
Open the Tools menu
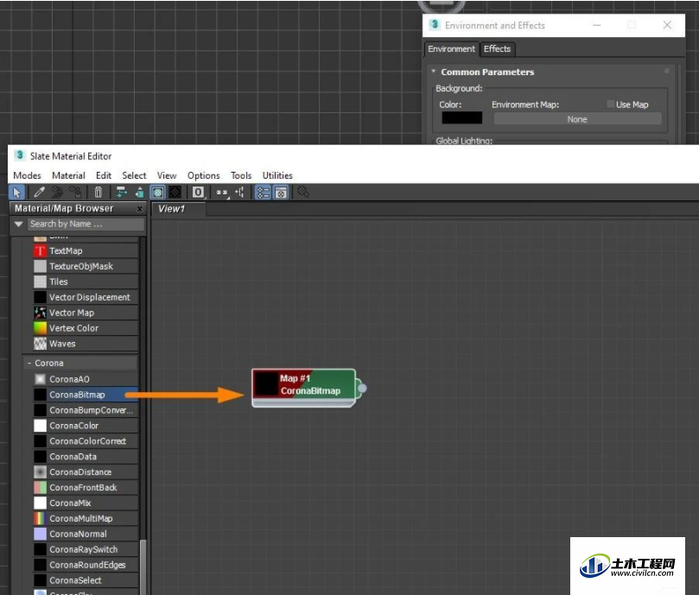(241, 175)
